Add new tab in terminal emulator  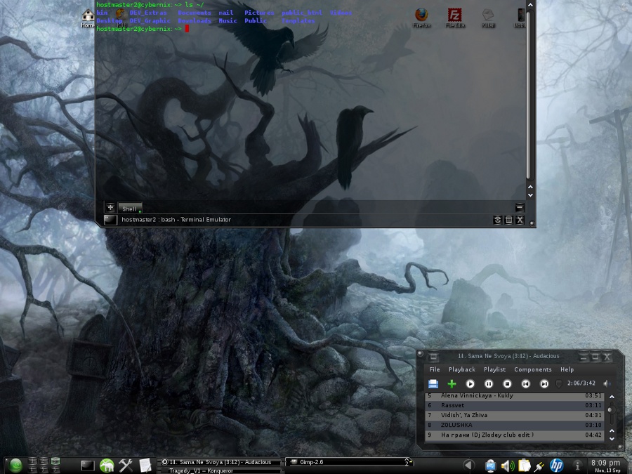click(x=110, y=208)
